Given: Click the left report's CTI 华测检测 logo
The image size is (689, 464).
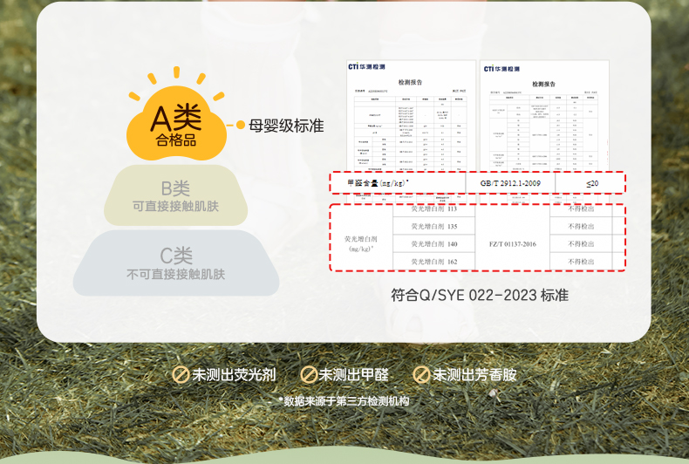Looking at the screenshot, I should click(366, 67).
